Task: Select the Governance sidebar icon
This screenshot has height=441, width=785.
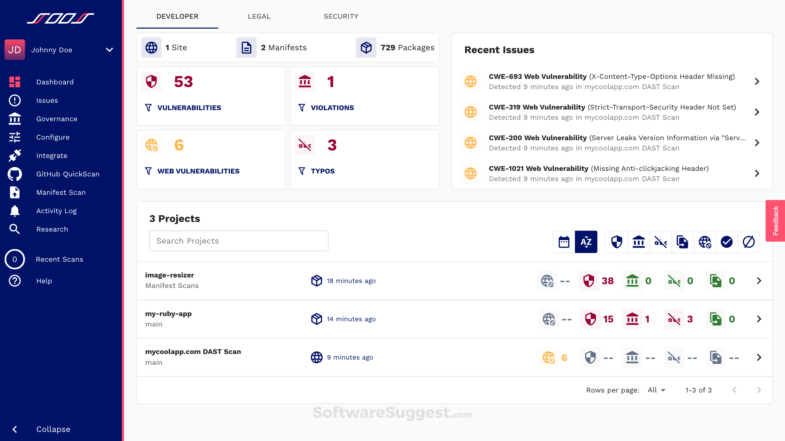Action: click(x=15, y=119)
